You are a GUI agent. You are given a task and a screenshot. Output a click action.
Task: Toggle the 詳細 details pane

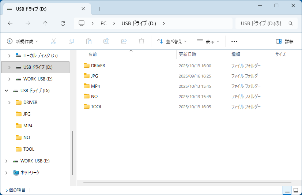point(284,41)
